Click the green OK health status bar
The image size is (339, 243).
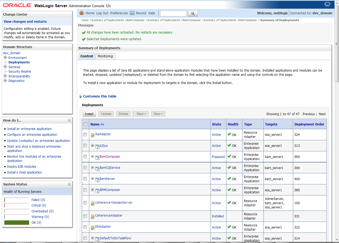click(17, 223)
